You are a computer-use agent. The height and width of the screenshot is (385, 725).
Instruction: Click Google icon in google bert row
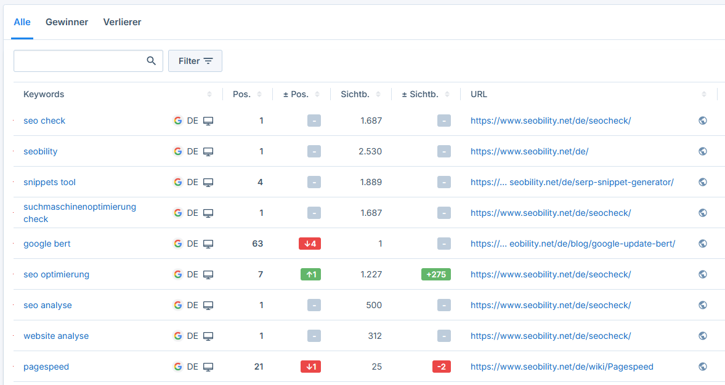coord(178,244)
